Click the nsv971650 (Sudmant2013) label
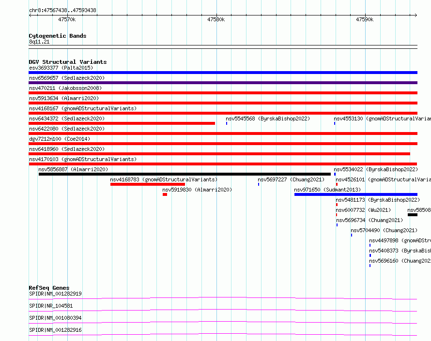Viewport: 431px width, 341px height. [x=327, y=190]
